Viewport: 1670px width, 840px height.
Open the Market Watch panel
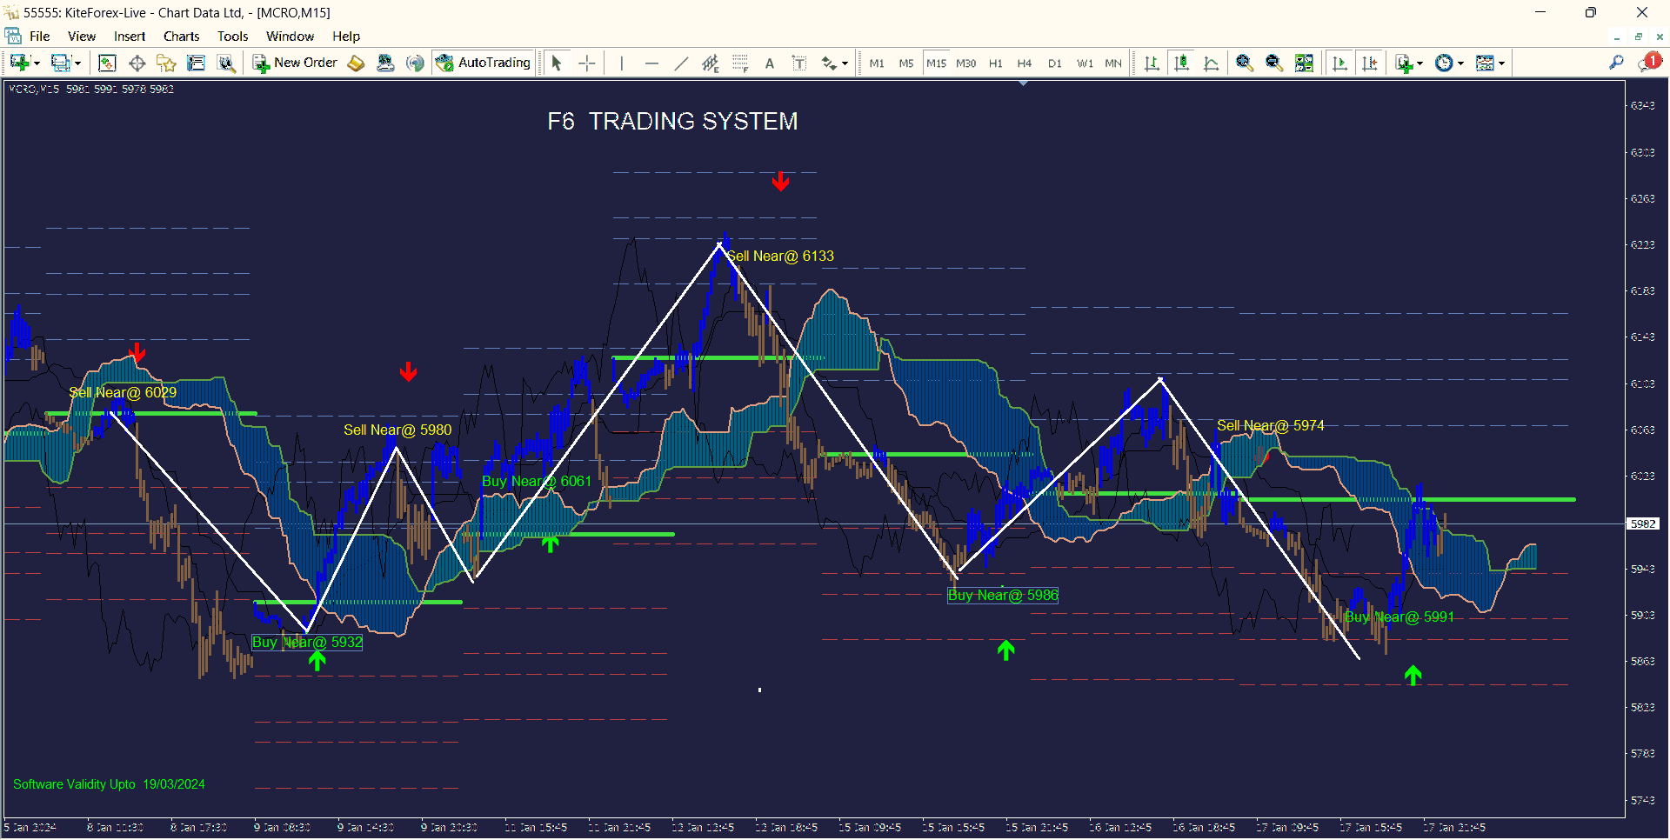pyautogui.click(x=107, y=63)
